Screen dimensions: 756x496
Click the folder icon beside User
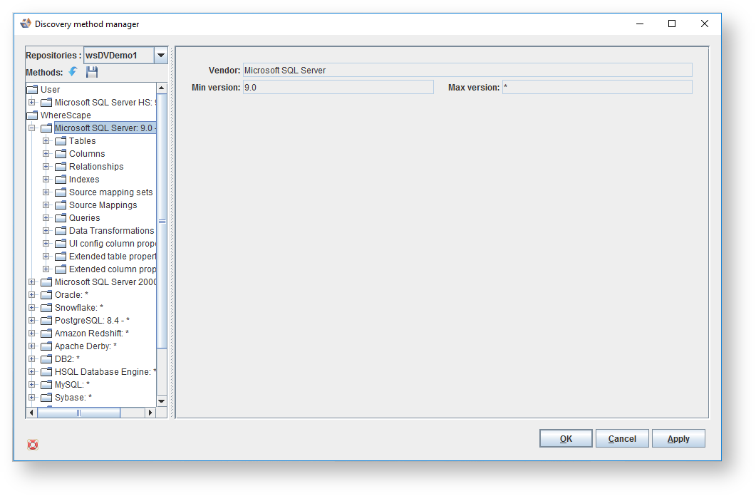[x=32, y=90]
